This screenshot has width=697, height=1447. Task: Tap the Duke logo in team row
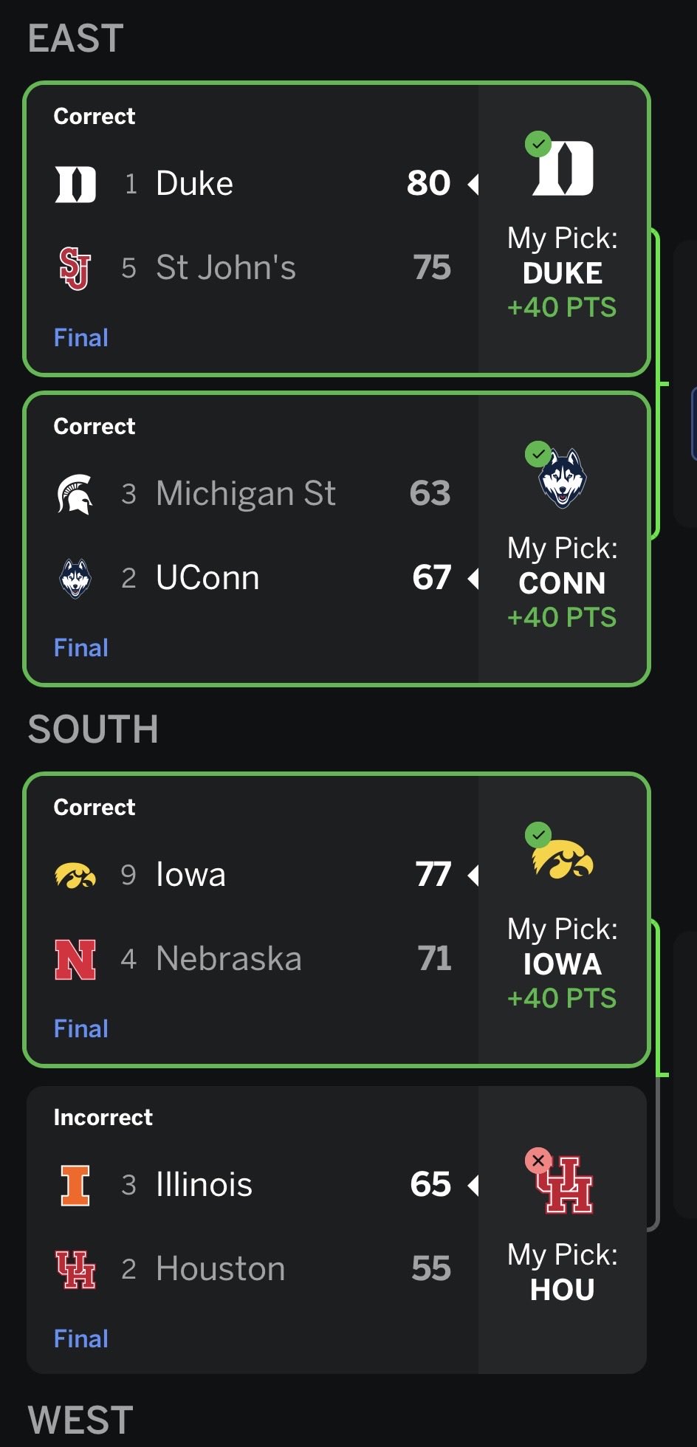[75, 184]
